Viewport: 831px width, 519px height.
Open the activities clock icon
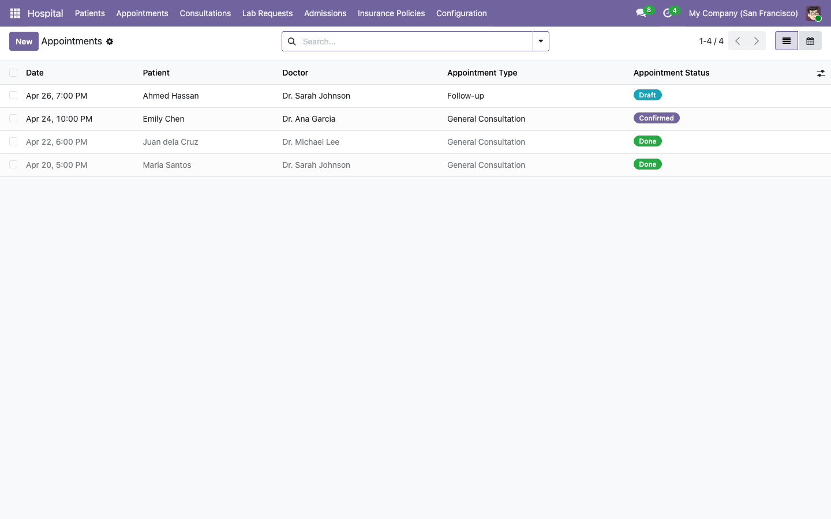click(x=668, y=13)
